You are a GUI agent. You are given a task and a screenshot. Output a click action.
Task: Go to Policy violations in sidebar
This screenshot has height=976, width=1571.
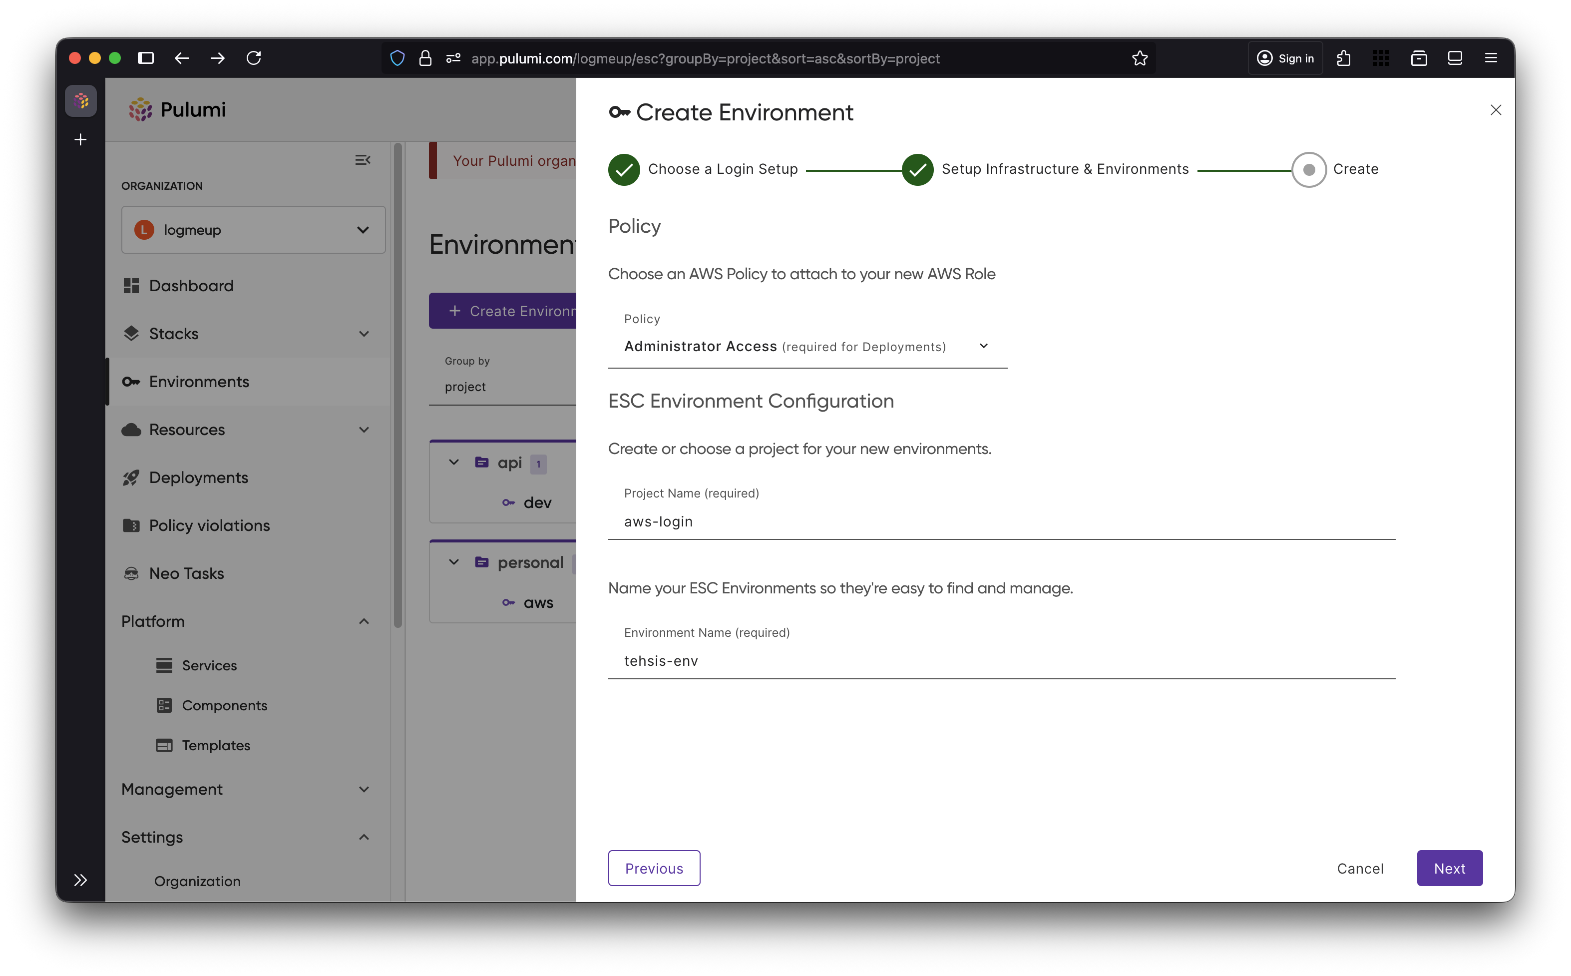tap(209, 525)
